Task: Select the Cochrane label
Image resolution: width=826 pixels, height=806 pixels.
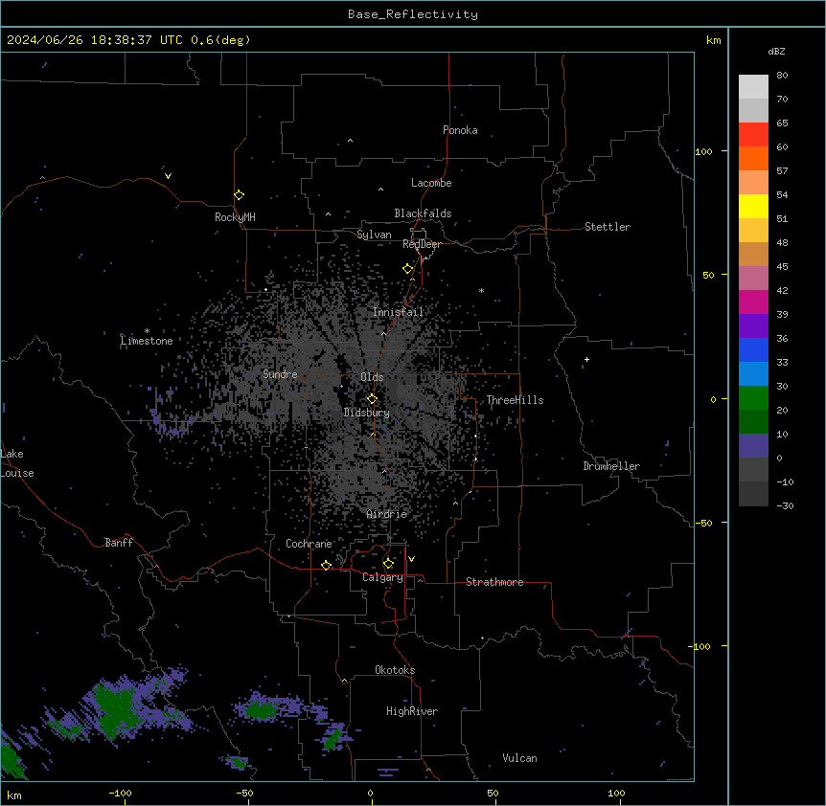Action: [309, 544]
